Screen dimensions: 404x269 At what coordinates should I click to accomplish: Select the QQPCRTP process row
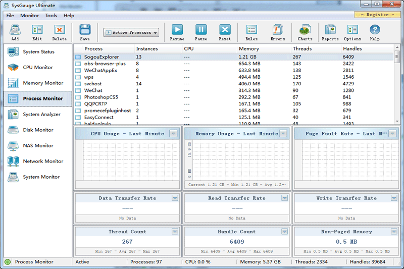(x=234, y=104)
